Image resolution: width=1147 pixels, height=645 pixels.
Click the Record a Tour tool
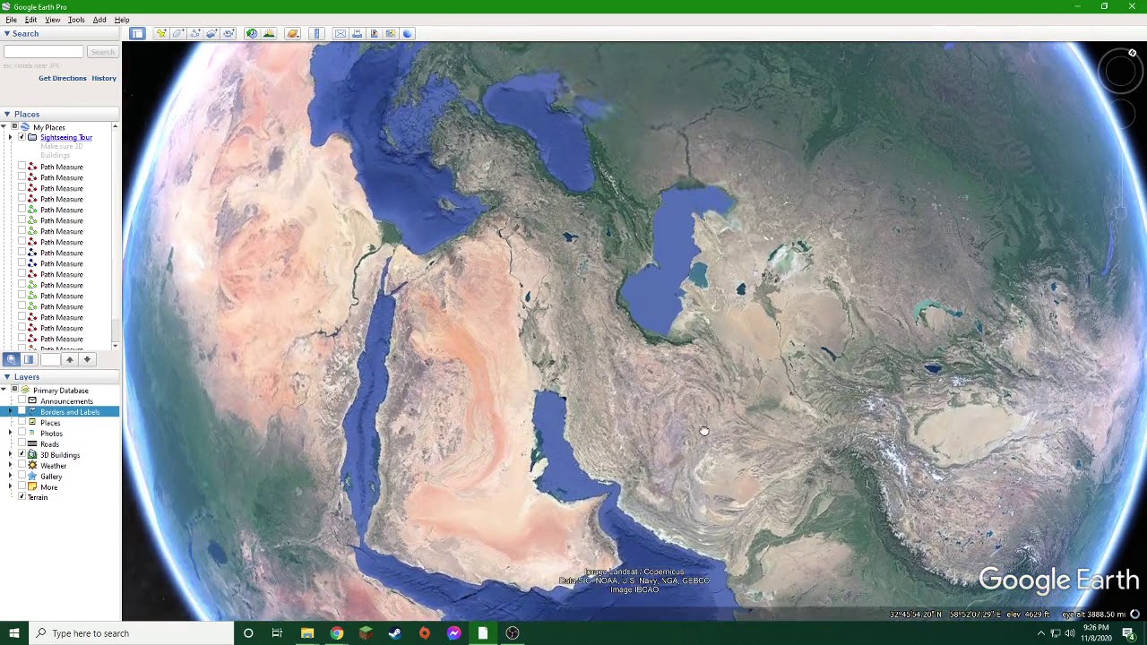coord(229,33)
